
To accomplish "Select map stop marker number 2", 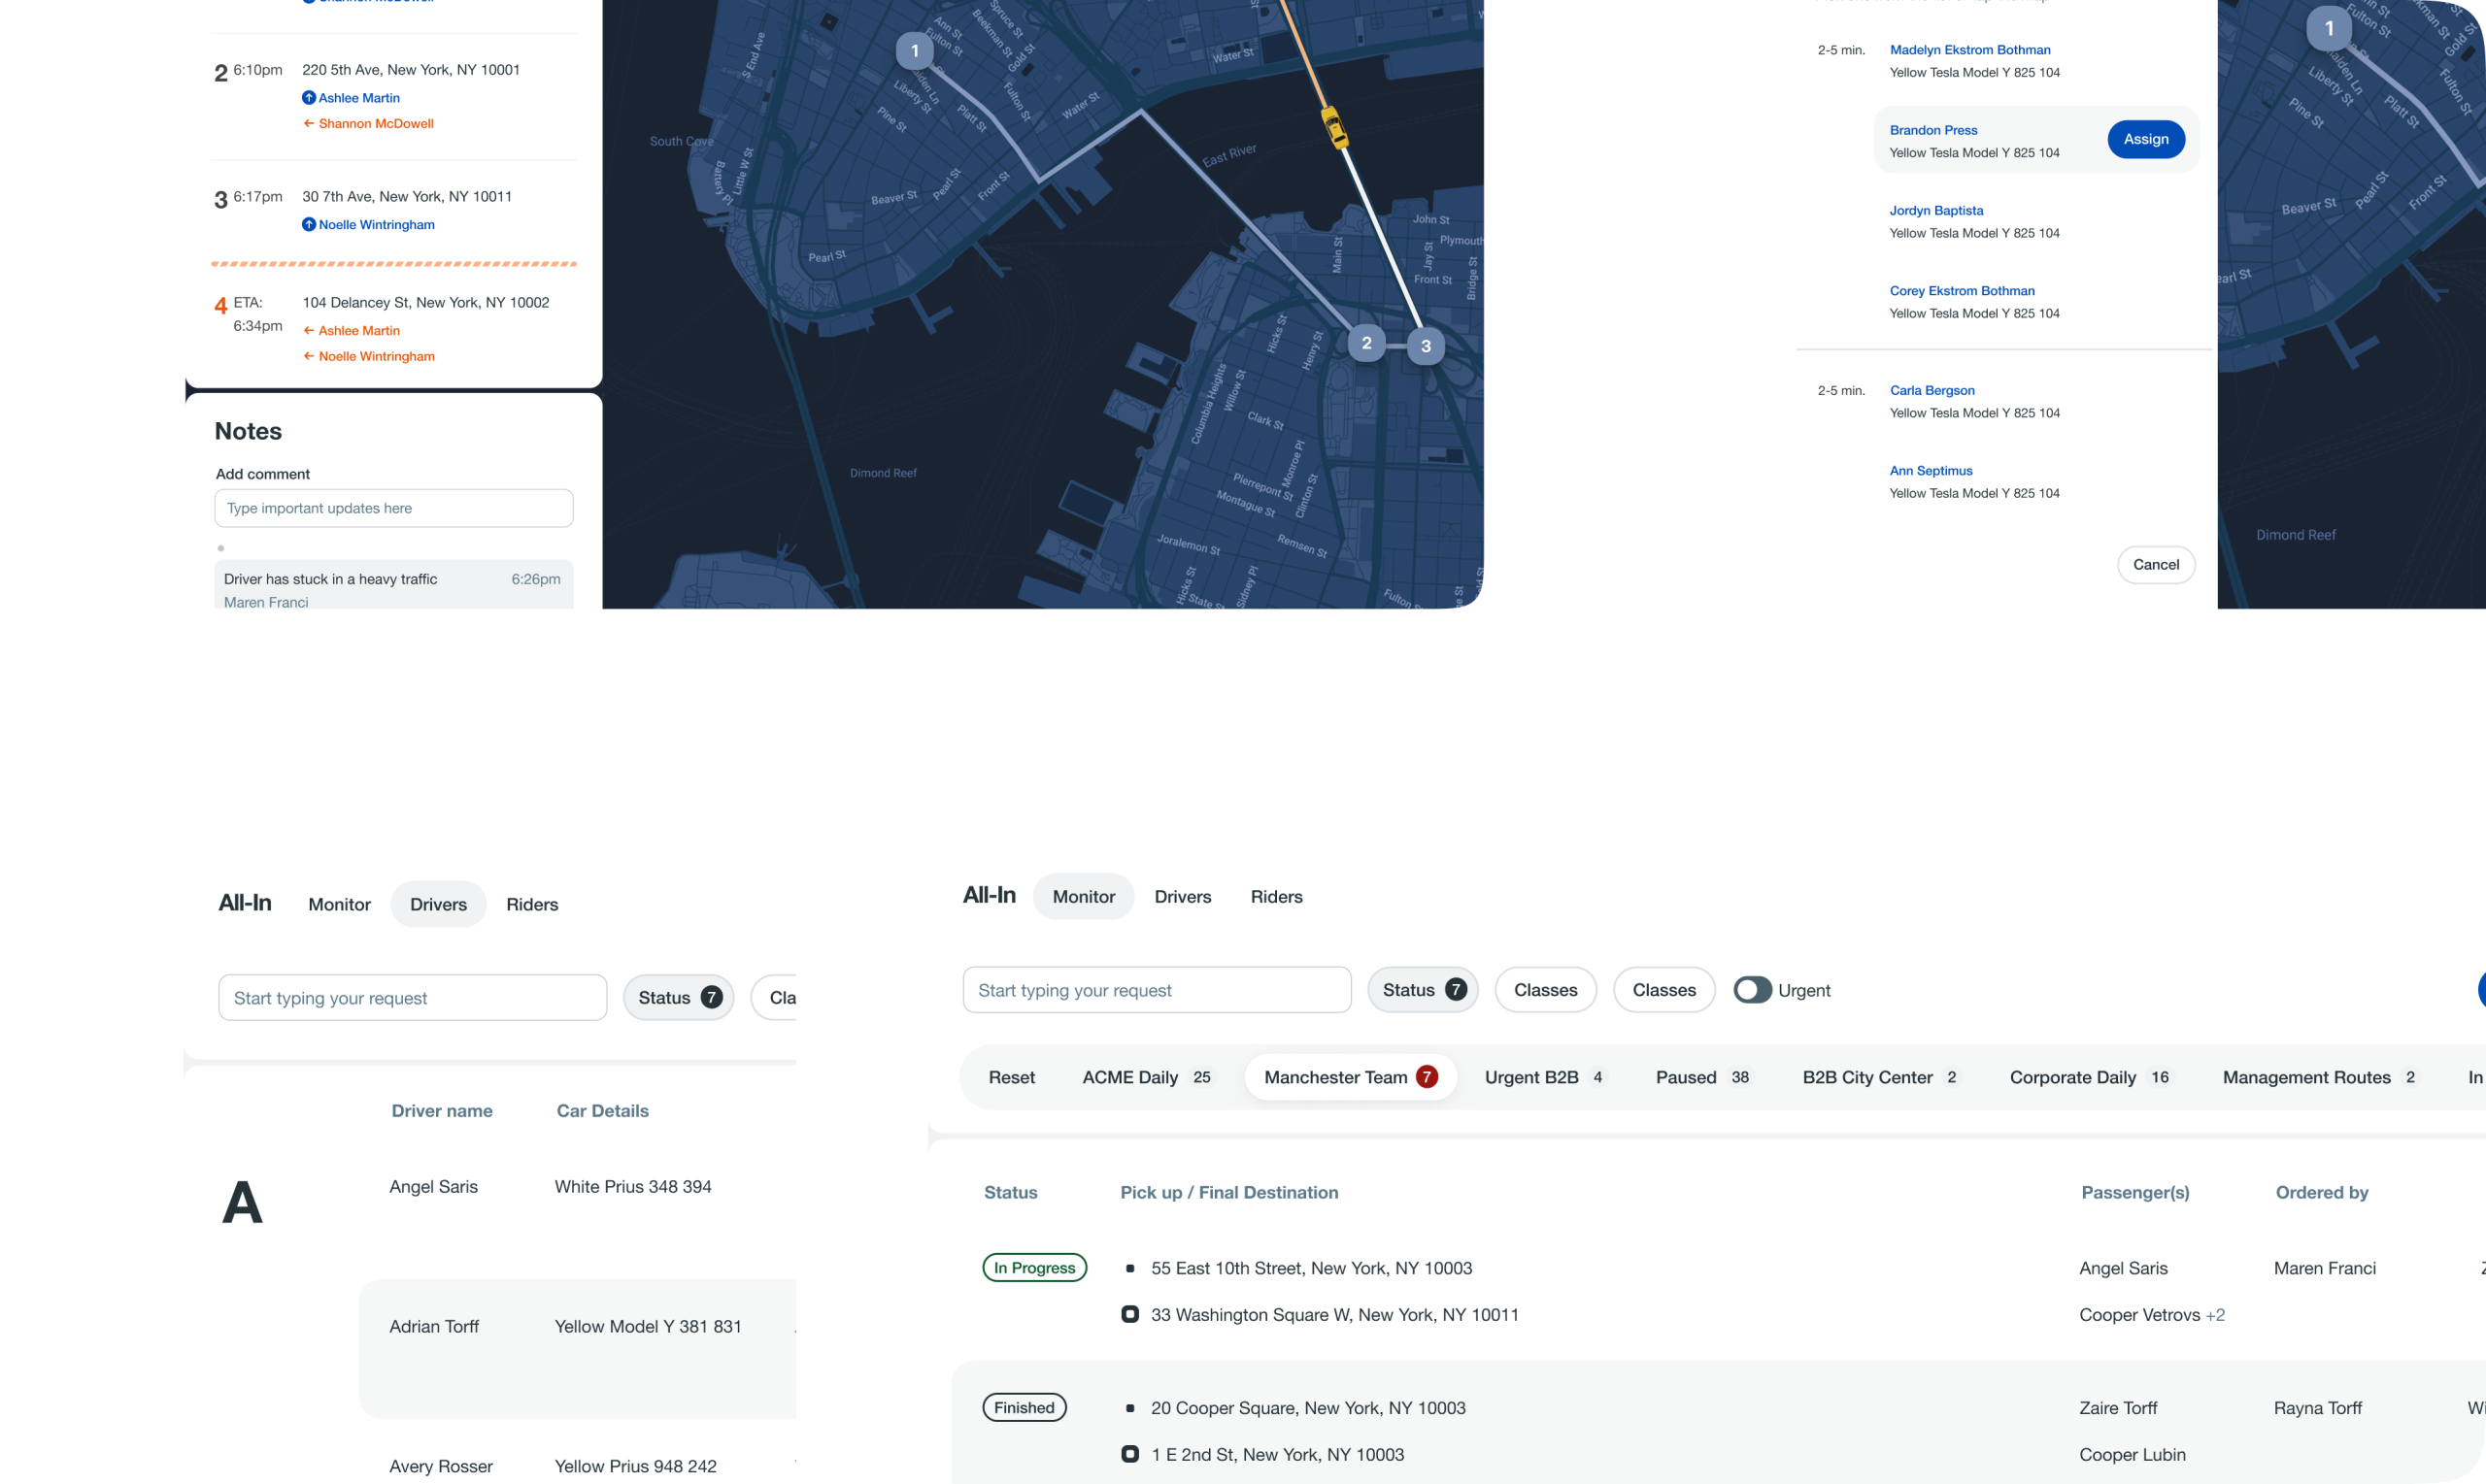I will coord(1365,343).
